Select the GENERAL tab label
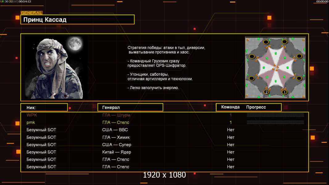The width and height of the screenshot is (329, 185). (x=31, y=13)
